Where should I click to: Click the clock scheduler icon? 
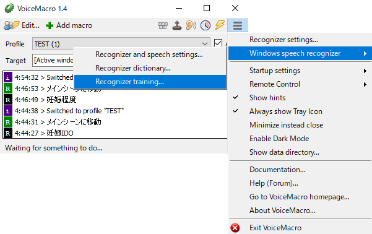pos(205,25)
